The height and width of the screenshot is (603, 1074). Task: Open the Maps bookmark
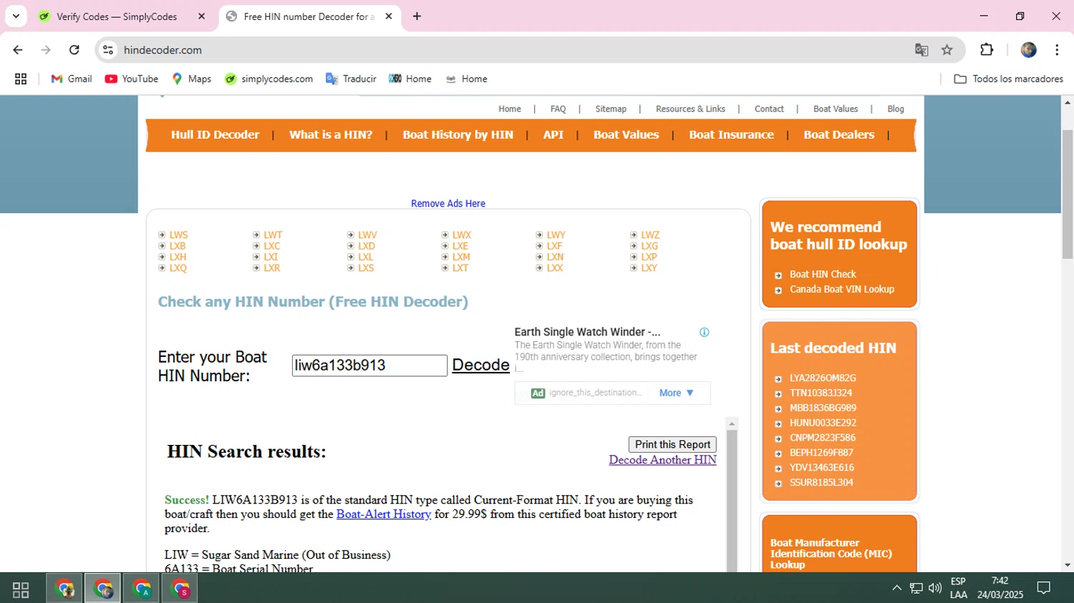tap(191, 79)
